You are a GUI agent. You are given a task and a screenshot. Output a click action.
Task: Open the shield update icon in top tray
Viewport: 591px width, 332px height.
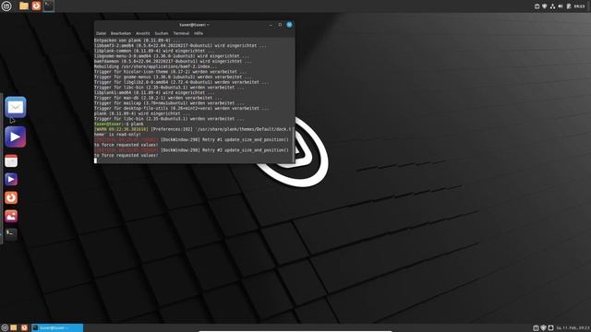pos(544,6)
